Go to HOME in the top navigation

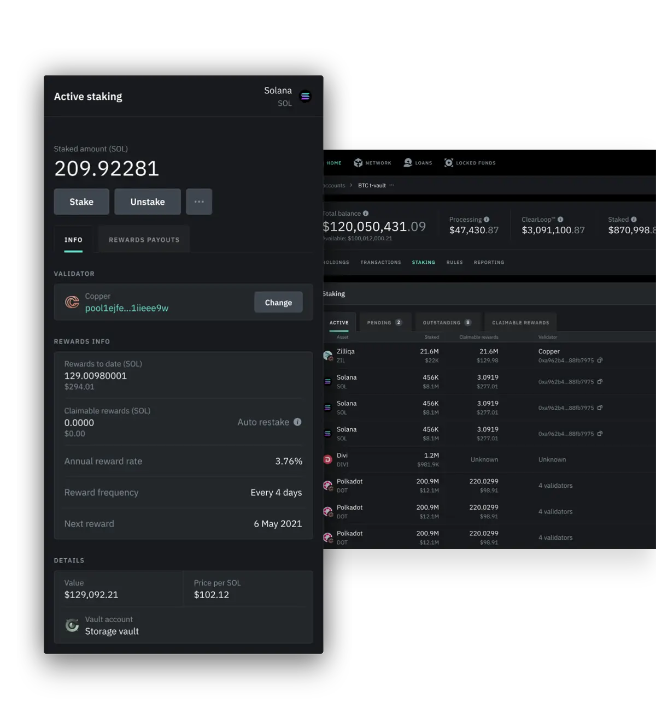334,163
